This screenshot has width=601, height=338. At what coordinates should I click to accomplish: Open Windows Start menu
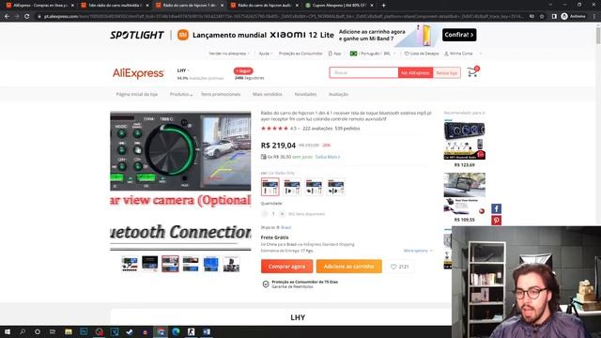pyautogui.click(x=8, y=331)
